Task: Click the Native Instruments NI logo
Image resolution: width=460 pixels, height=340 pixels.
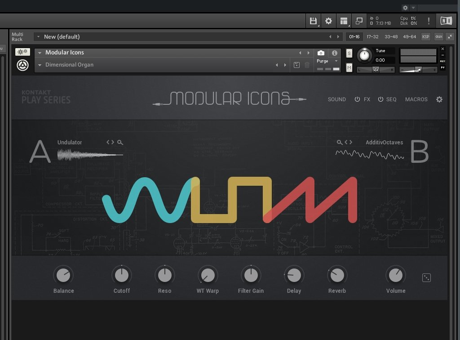Action: point(446,21)
